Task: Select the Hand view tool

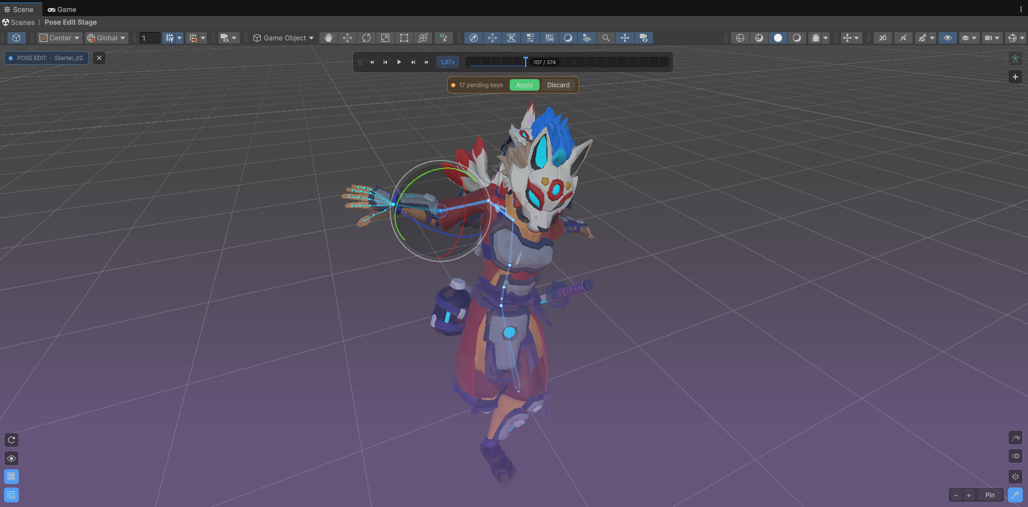Action: (x=329, y=38)
